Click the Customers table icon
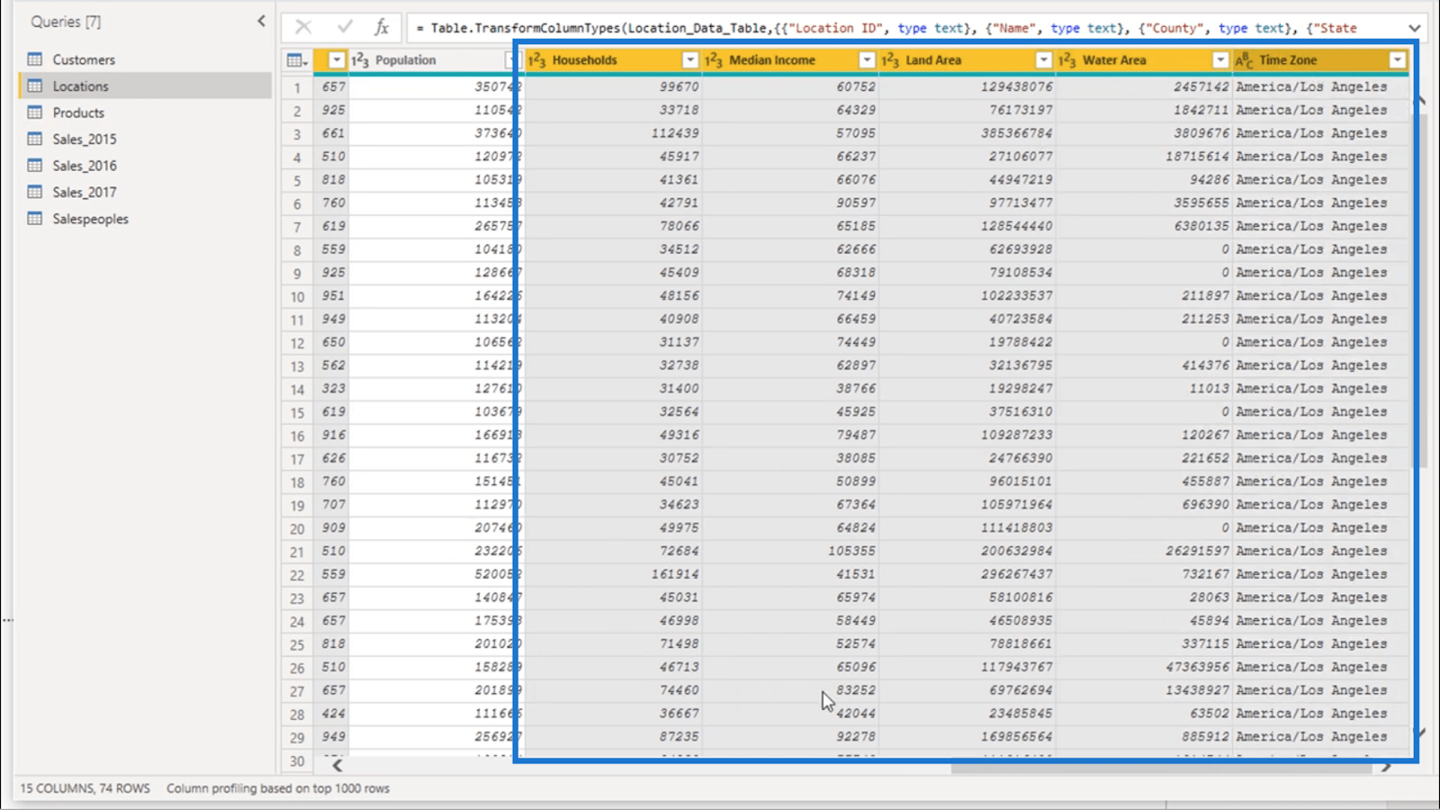Screen dimensions: 1440x810 pyautogui.click(x=35, y=59)
